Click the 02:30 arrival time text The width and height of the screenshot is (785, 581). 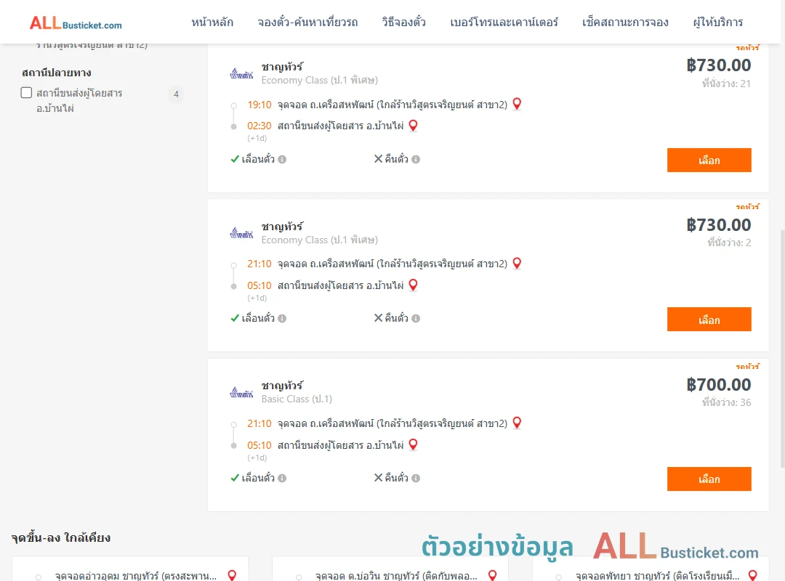point(259,126)
